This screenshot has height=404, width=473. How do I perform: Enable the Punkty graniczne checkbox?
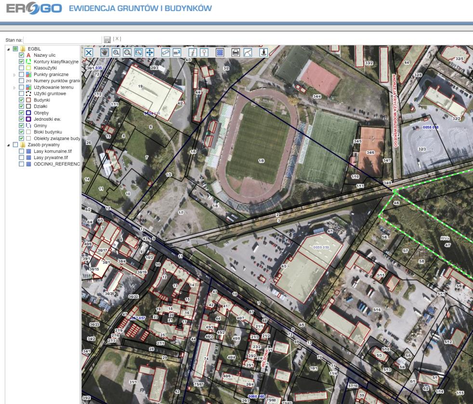[21, 75]
